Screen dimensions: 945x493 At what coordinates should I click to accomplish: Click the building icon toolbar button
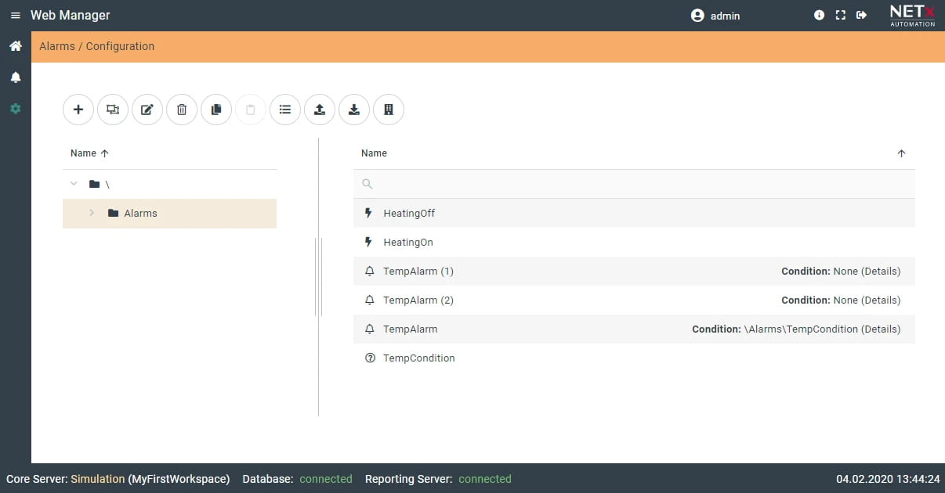389,110
